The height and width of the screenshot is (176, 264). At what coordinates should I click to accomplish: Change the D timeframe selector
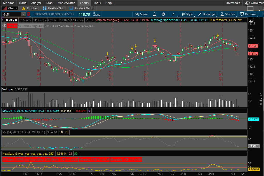point(173,14)
